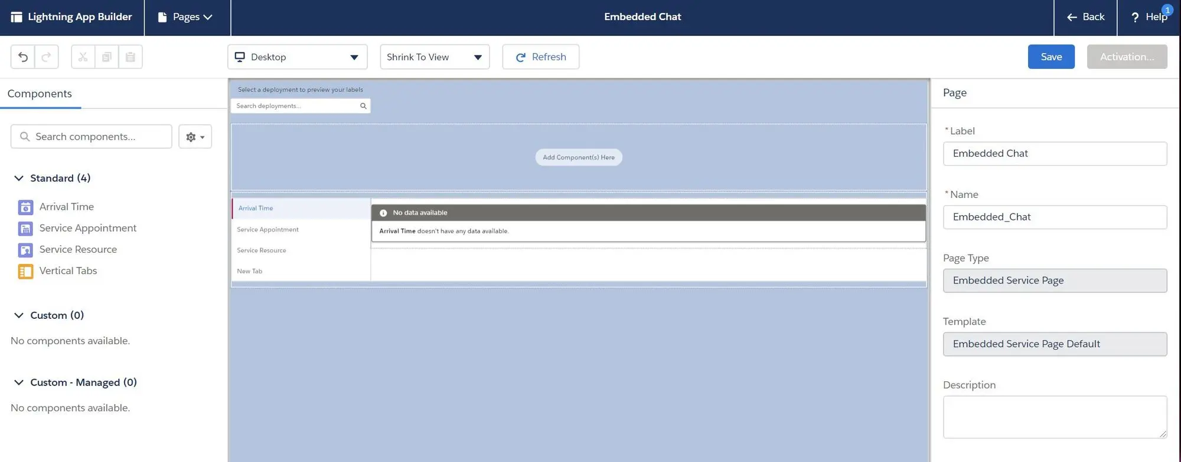Click the Refresh circular arrow icon
This screenshot has height=462, width=1181.
(520, 57)
